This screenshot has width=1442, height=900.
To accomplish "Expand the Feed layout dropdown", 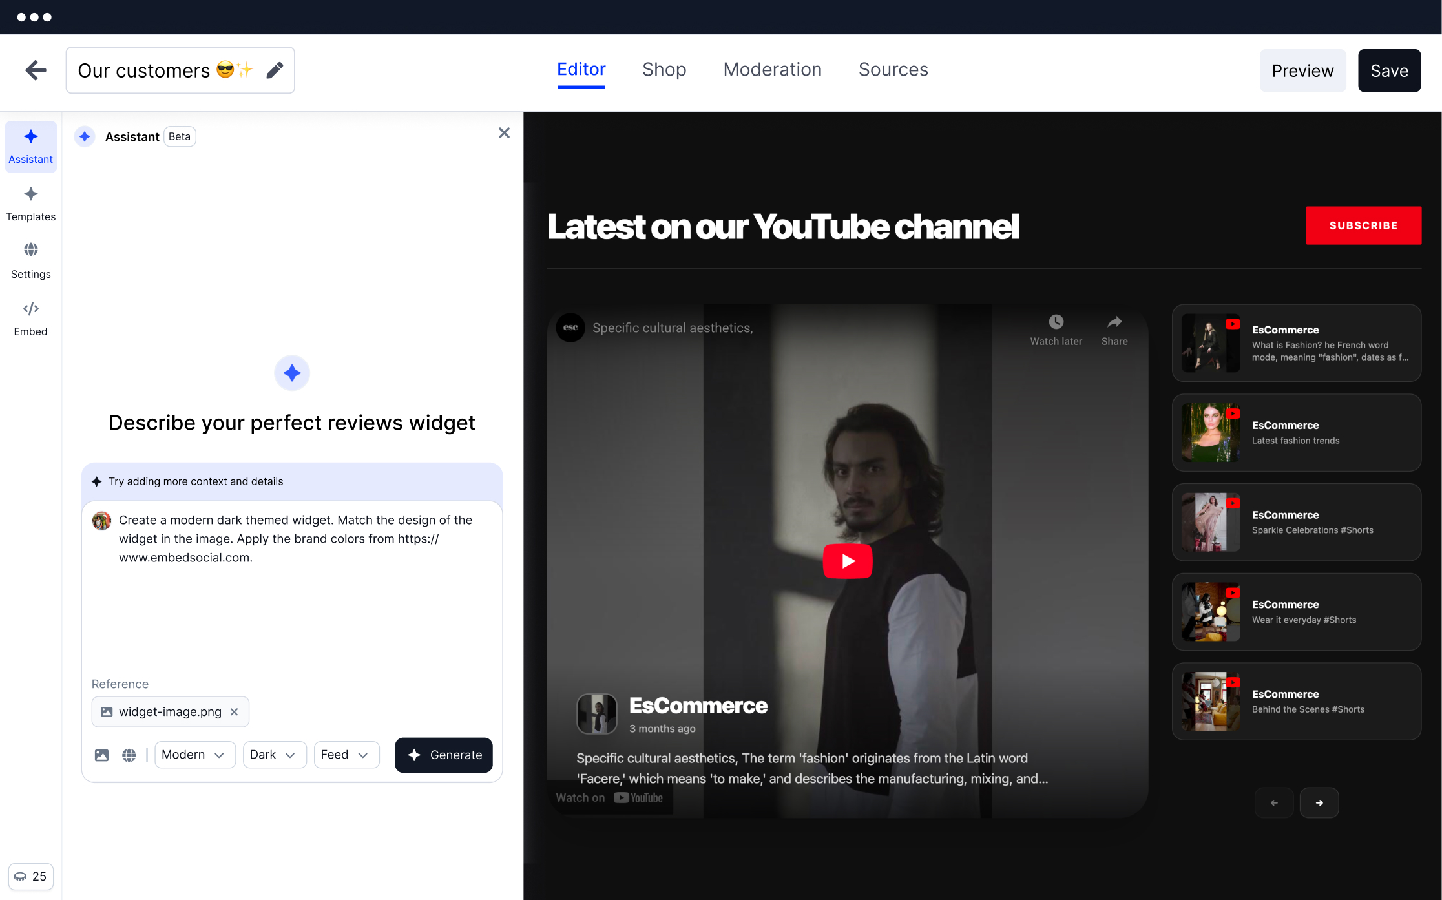I will point(345,755).
